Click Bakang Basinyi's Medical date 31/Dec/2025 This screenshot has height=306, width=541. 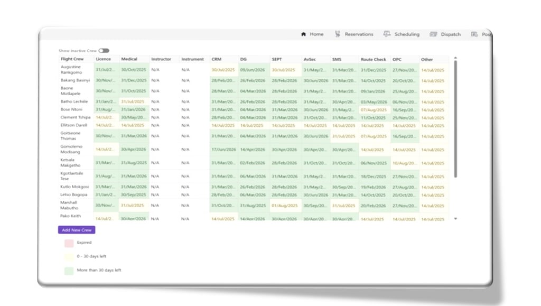click(134, 80)
